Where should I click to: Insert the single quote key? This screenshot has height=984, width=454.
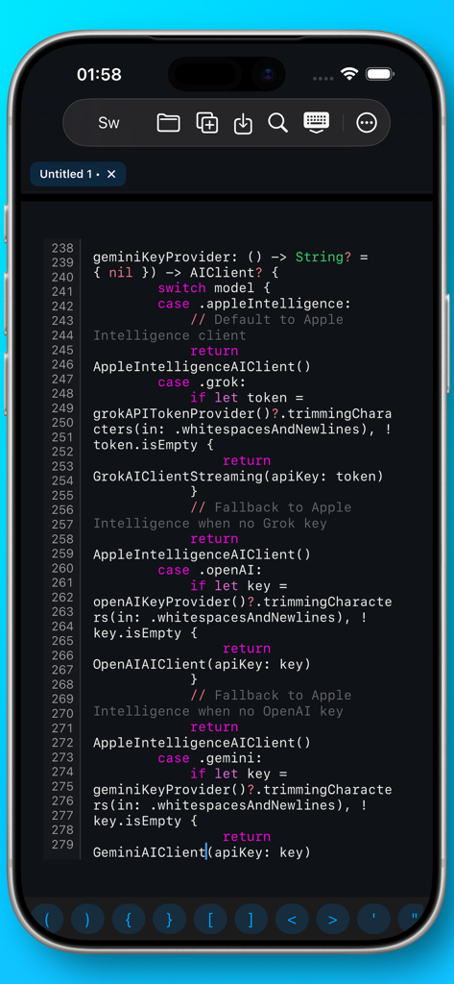pos(373,920)
